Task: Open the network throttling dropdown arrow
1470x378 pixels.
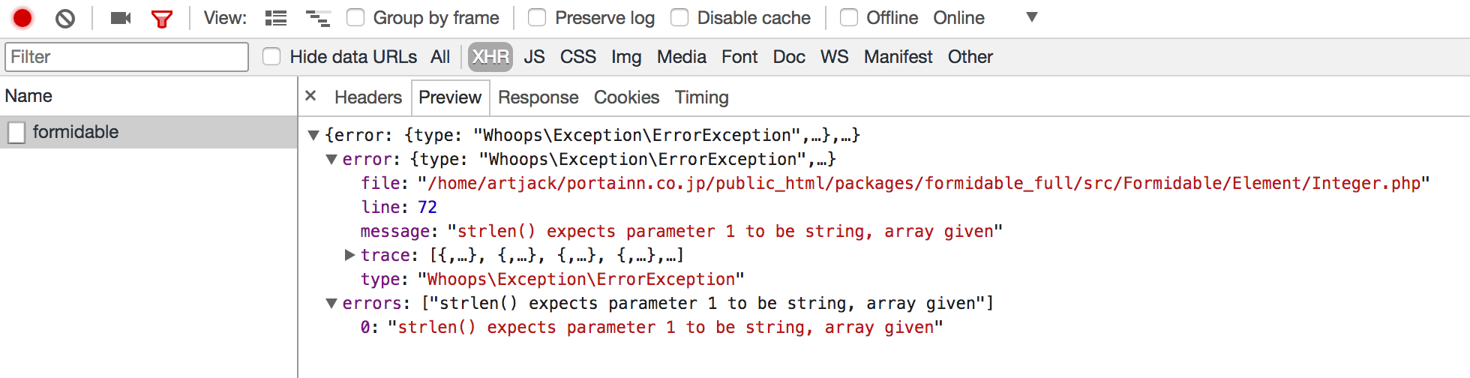Action: (x=1032, y=17)
